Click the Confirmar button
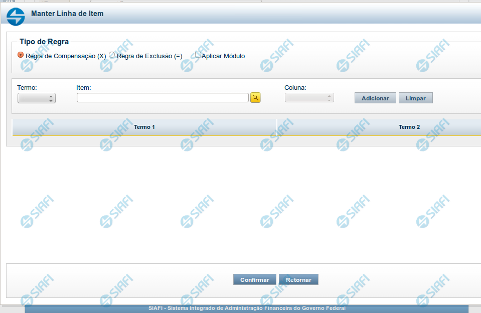481x313 pixels. tap(254, 280)
